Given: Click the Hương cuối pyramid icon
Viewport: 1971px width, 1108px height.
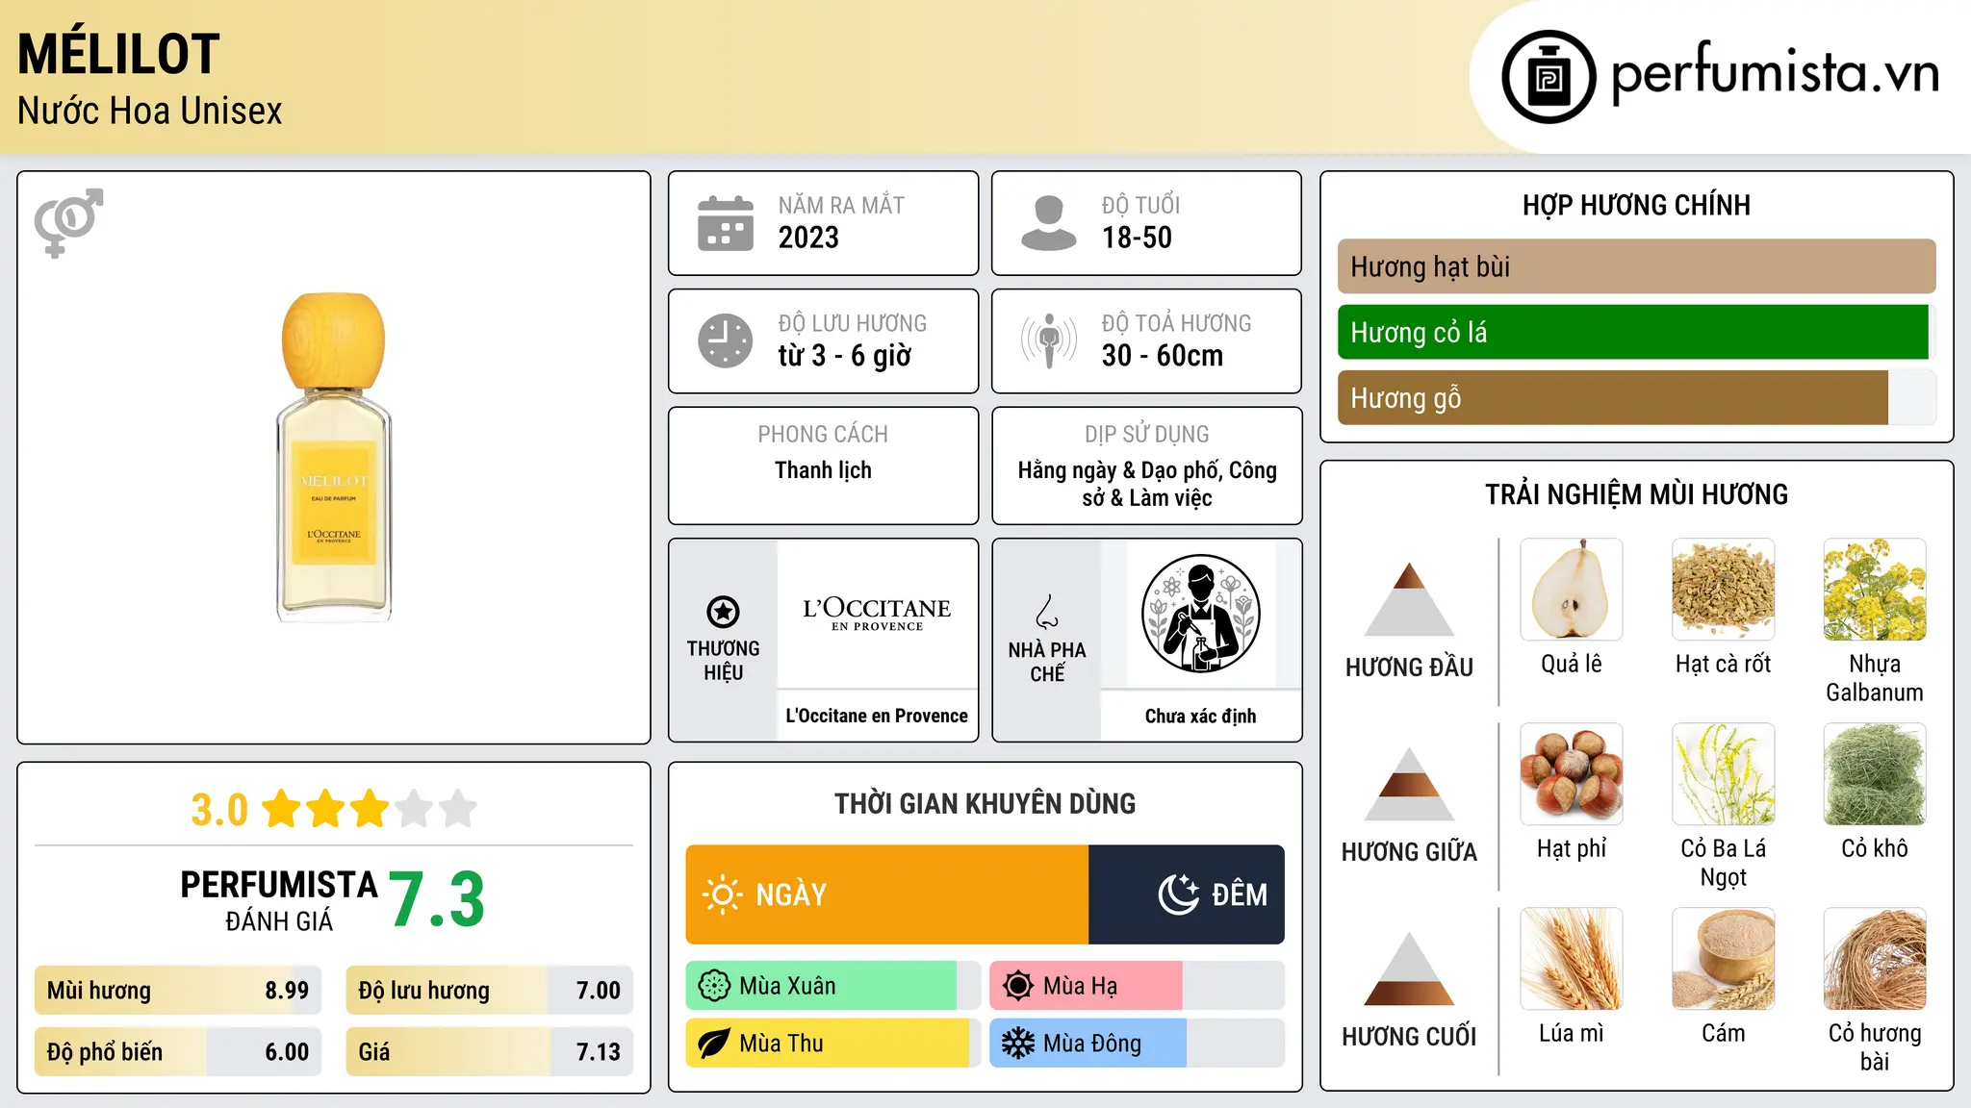Looking at the screenshot, I should [x=1409, y=969].
